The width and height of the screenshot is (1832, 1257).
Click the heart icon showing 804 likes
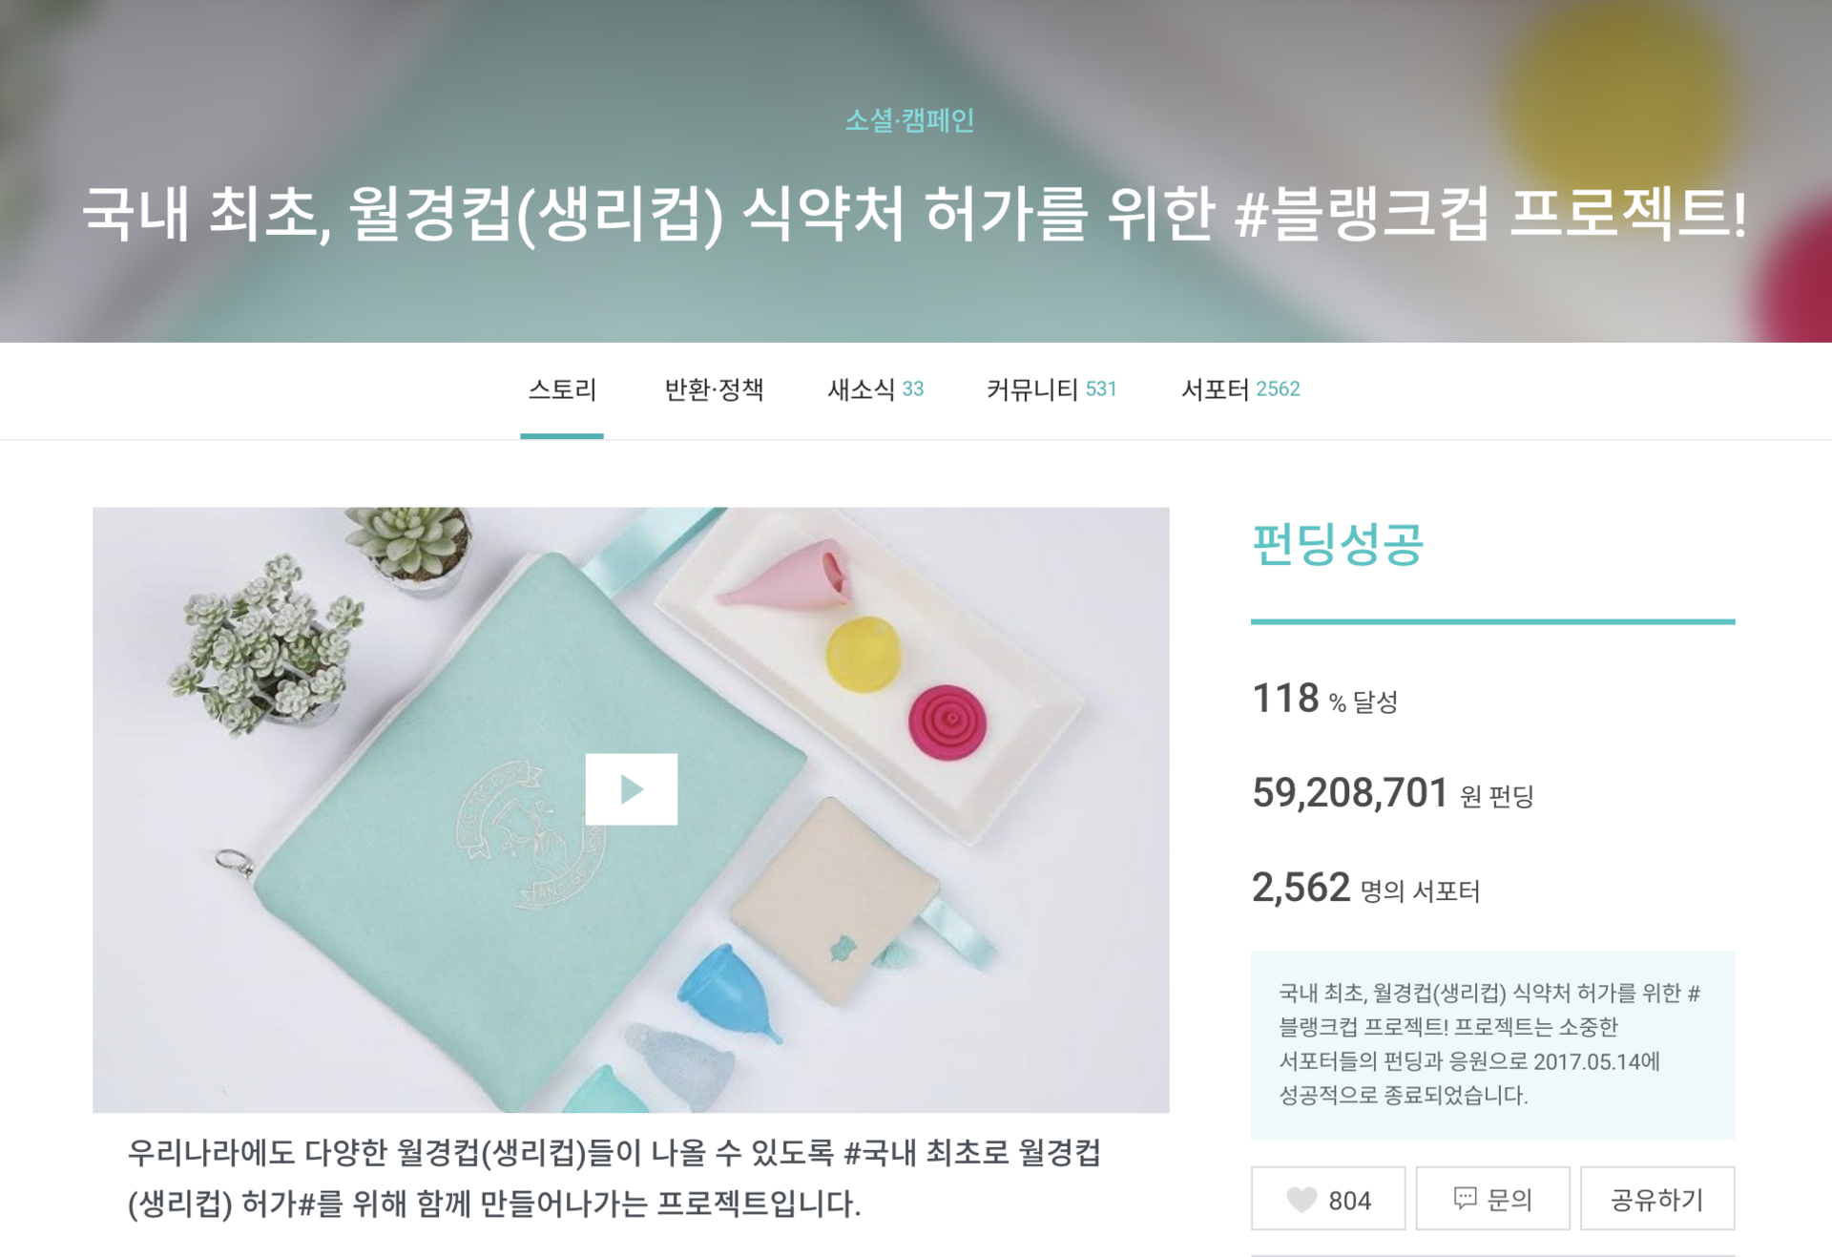(x=1301, y=1200)
